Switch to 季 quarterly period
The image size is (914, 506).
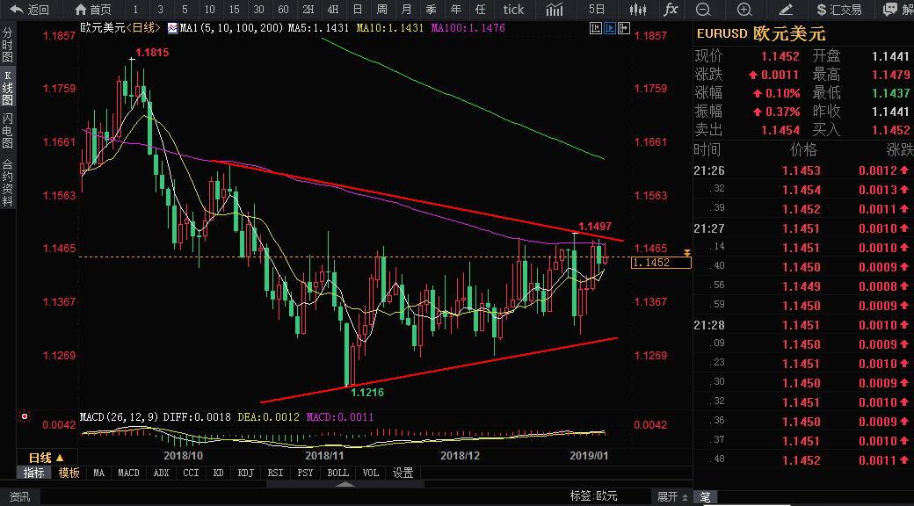(432, 10)
